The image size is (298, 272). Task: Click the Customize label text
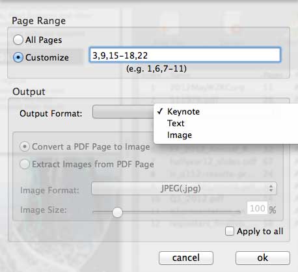coord(47,57)
